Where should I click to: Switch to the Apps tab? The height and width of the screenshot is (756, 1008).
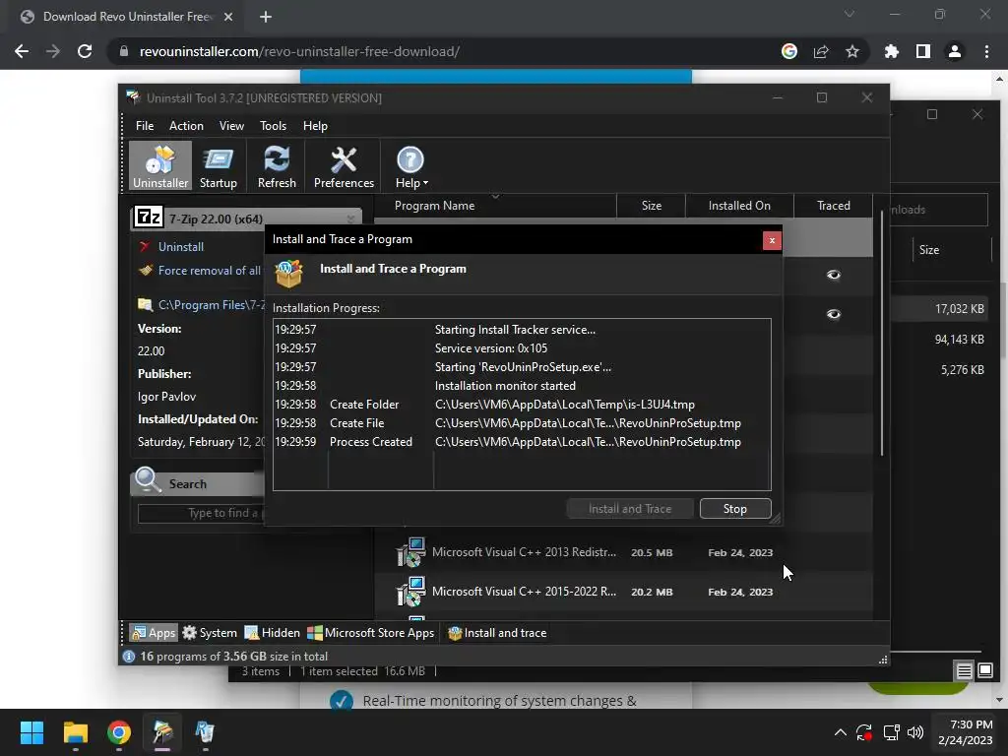coord(153,633)
